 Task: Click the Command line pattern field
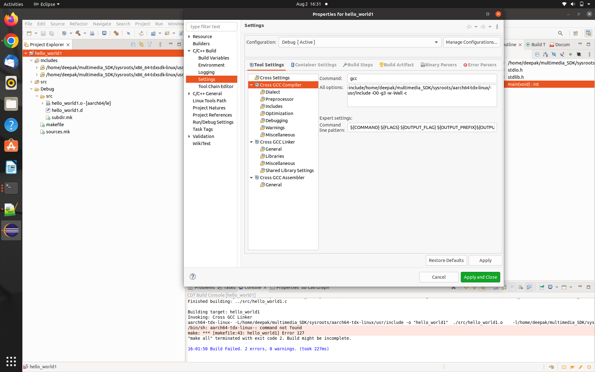422,127
